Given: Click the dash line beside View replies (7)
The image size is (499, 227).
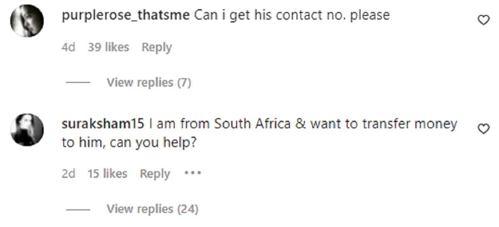Looking at the screenshot, I should click(78, 82).
